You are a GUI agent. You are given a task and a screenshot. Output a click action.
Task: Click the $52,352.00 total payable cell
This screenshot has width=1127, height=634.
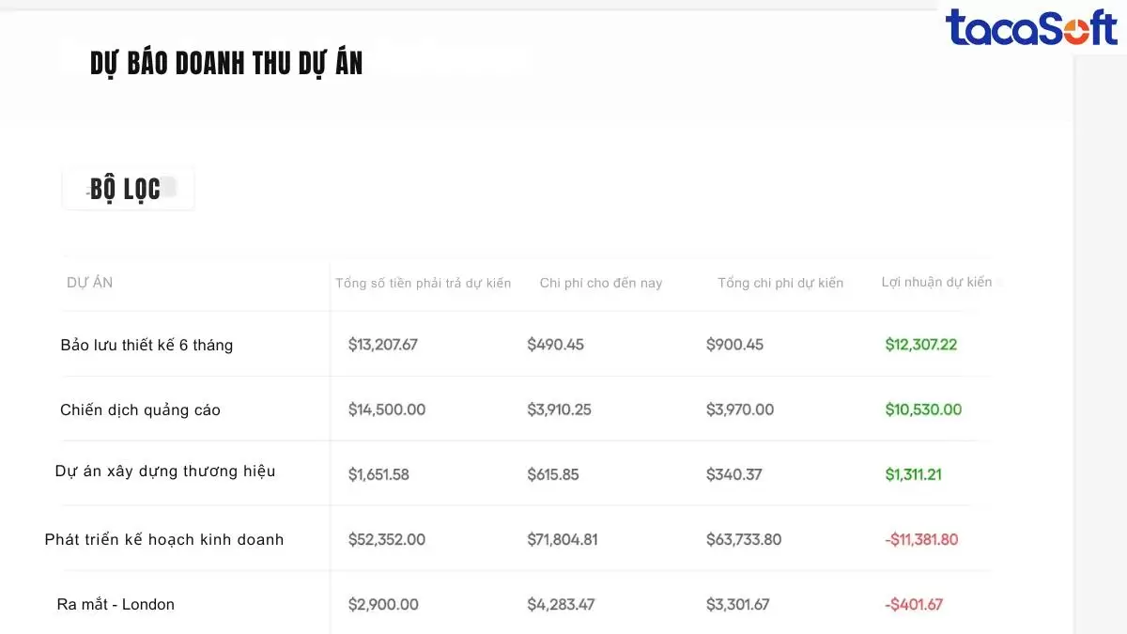[386, 539]
